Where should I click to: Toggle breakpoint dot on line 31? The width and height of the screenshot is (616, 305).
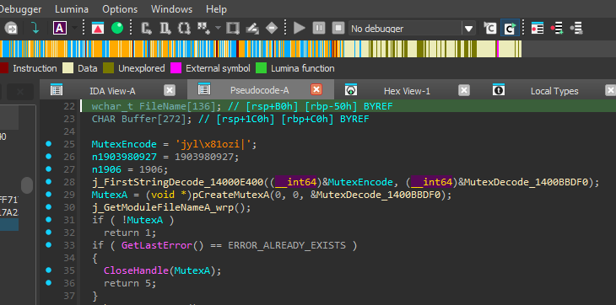click(48, 219)
